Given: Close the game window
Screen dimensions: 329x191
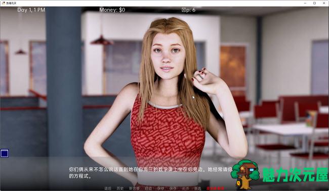Looking at the screenshot, I should (x=324, y=3).
